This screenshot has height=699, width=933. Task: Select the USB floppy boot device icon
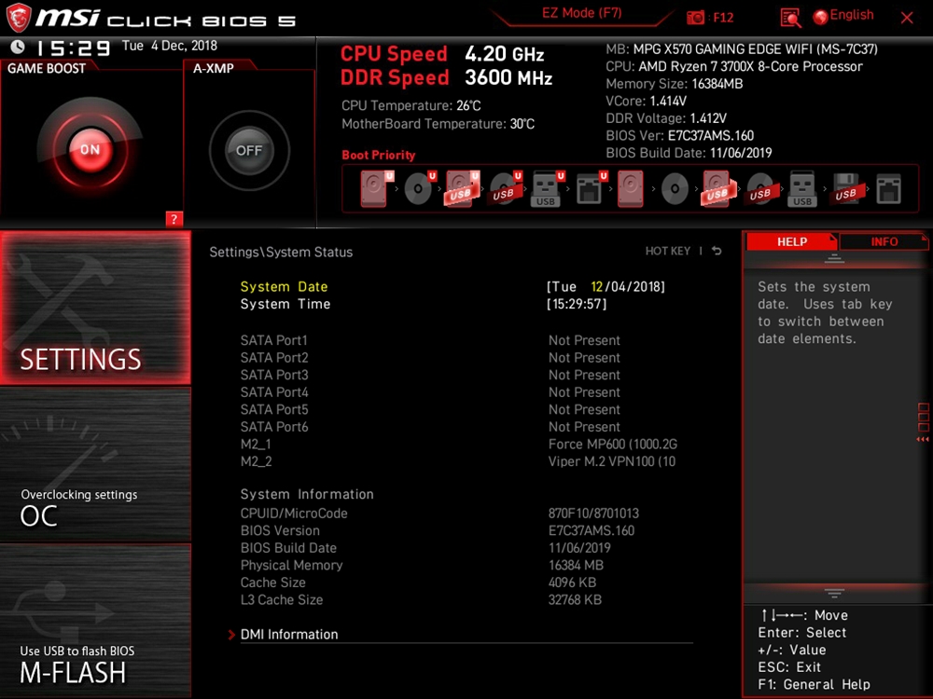pyautogui.click(x=845, y=188)
